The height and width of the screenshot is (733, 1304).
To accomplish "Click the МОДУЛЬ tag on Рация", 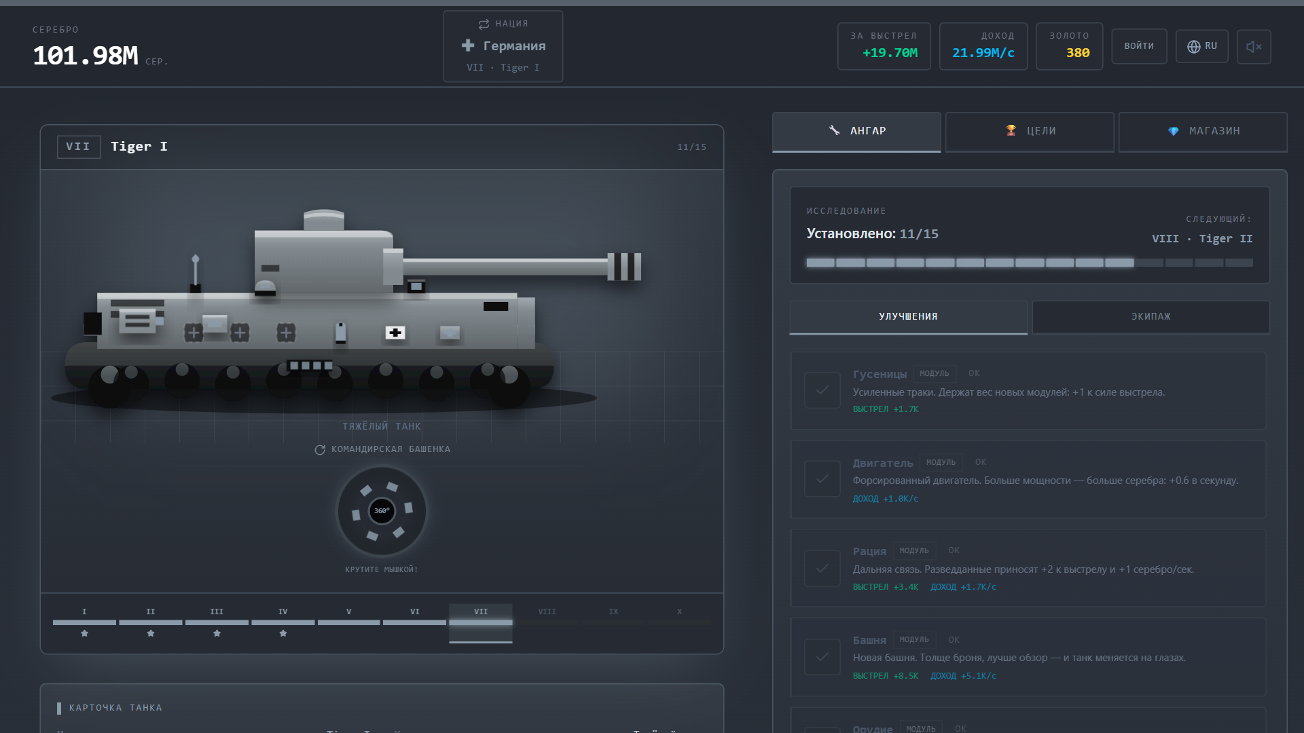I will (914, 550).
